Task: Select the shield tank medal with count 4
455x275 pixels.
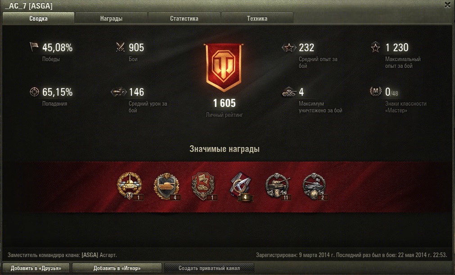Action: click(x=167, y=186)
